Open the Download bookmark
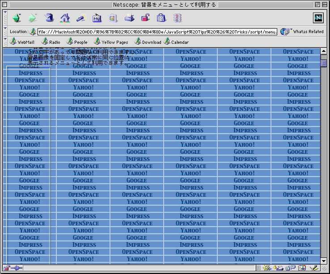 148,42
